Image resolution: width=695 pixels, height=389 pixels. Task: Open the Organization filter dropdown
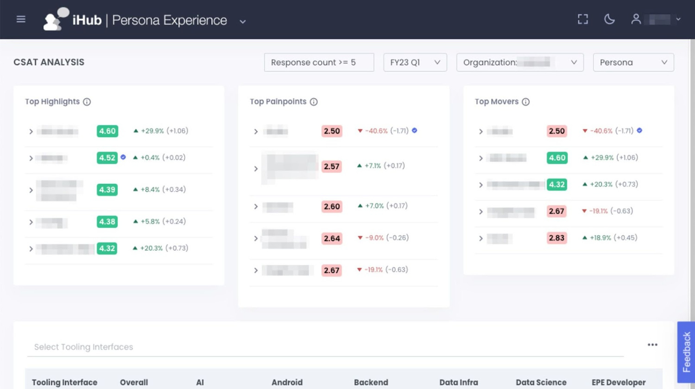(519, 62)
